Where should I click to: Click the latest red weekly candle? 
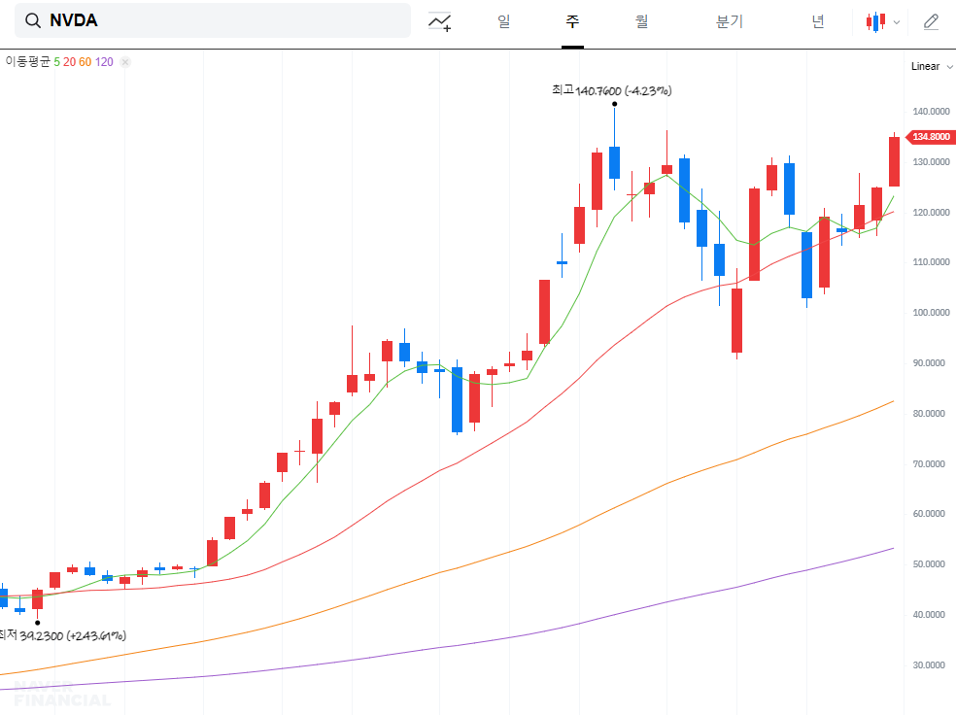[x=895, y=161]
